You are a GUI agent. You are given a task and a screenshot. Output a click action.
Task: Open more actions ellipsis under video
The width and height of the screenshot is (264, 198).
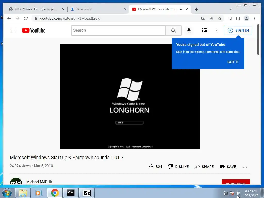(245, 167)
